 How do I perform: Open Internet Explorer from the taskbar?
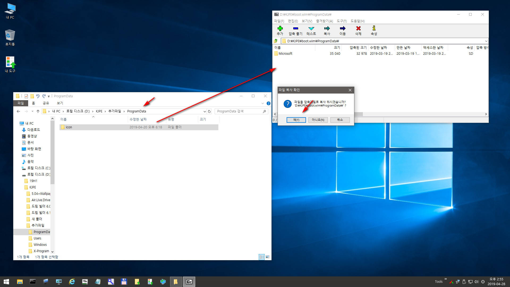click(x=72, y=282)
